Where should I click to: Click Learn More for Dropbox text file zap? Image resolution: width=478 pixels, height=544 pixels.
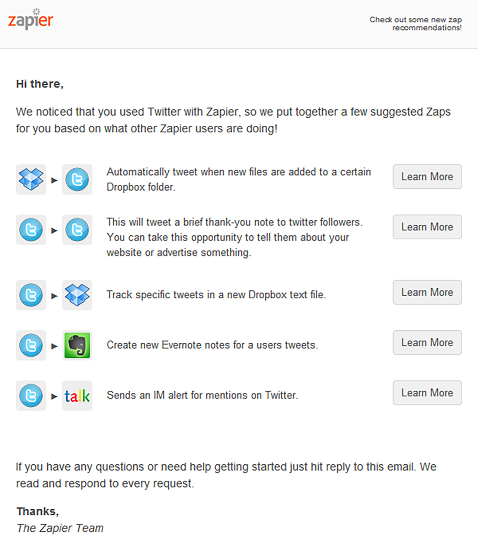[x=427, y=292]
